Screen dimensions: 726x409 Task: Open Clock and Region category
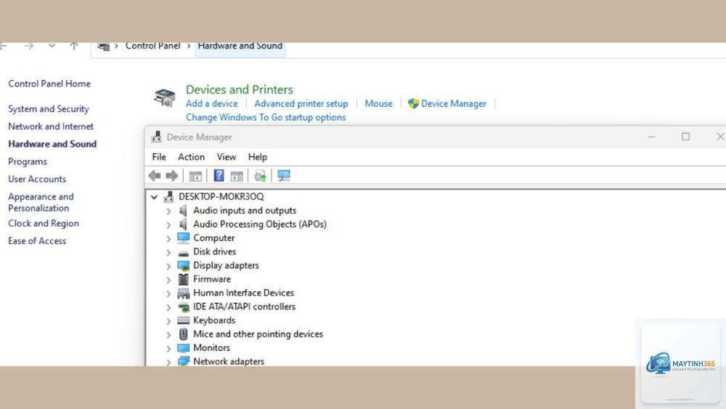click(43, 223)
